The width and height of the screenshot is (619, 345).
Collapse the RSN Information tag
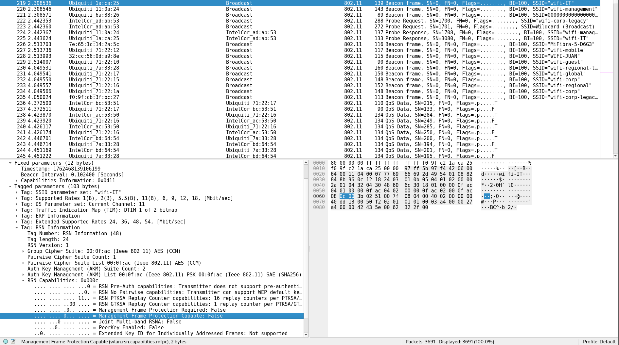(x=17, y=228)
